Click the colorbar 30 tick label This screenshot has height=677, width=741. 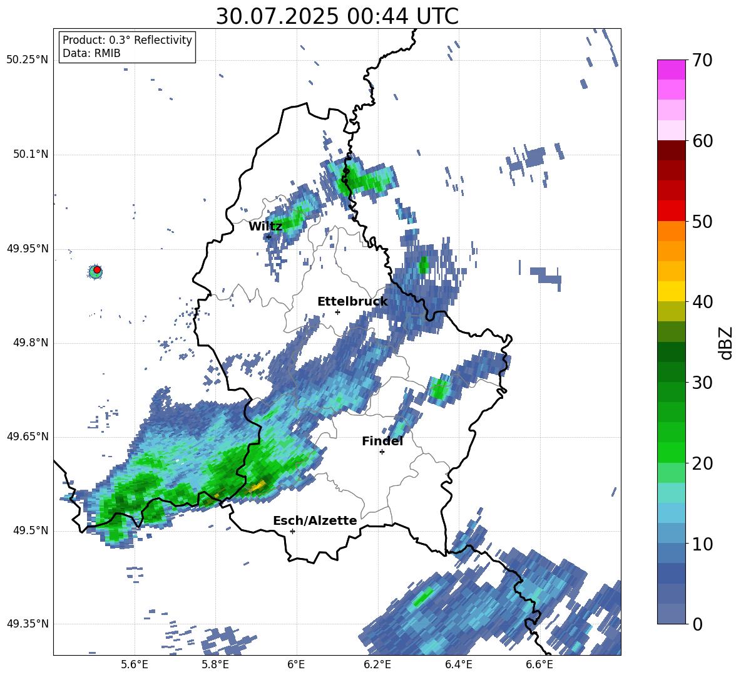(x=702, y=383)
